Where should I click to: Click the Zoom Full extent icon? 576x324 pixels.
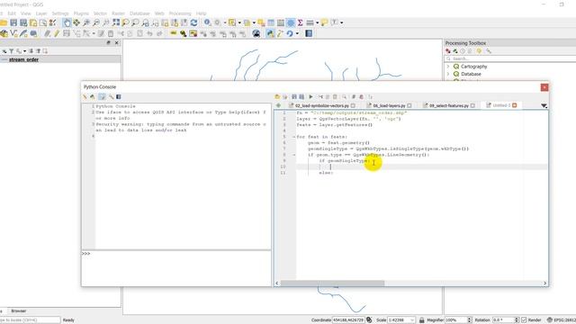pos(116,22)
